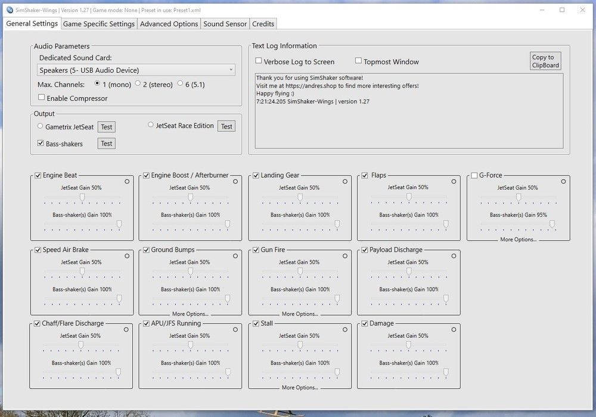The image size is (596, 417).
Task: Select JetSeat Race Edition output
Action: [x=151, y=125]
